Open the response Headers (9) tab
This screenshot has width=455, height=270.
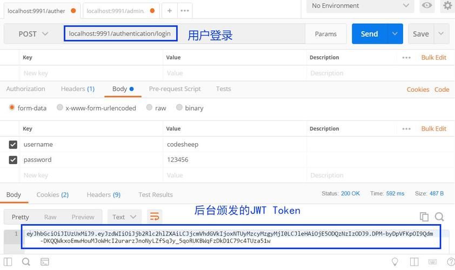pyautogui.click(x=104, y=194)
